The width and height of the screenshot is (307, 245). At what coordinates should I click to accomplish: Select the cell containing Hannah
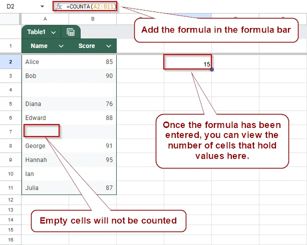coord(45,160)
